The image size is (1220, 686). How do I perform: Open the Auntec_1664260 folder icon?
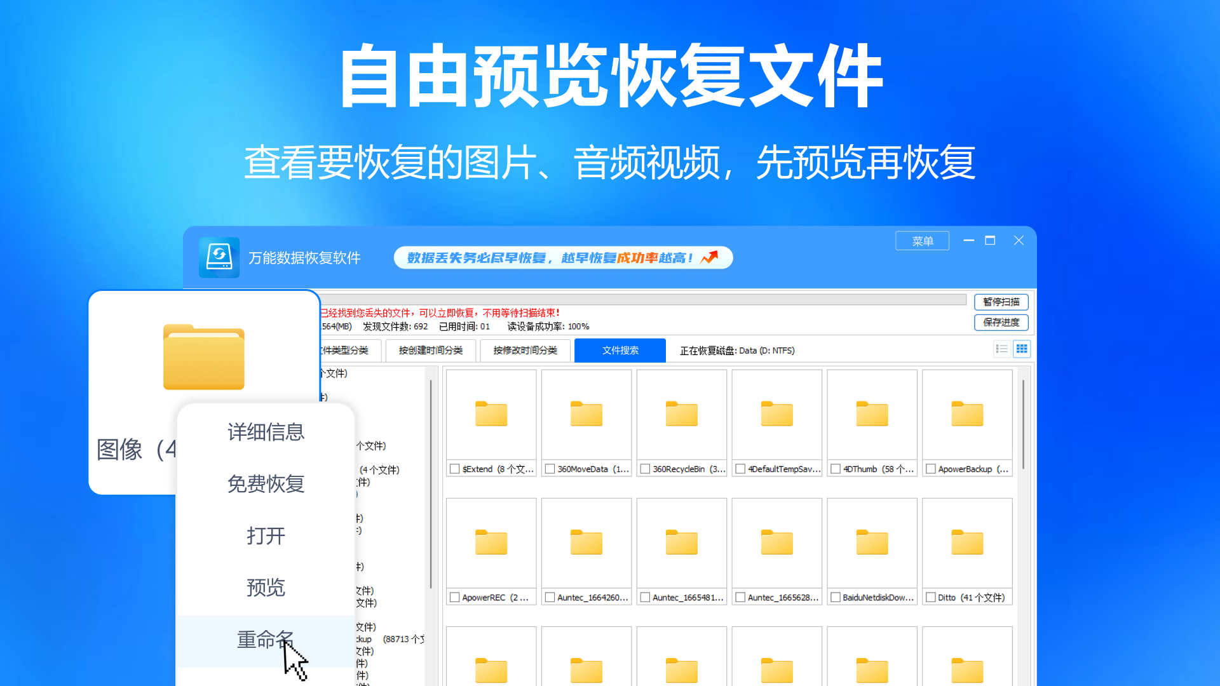586,542
